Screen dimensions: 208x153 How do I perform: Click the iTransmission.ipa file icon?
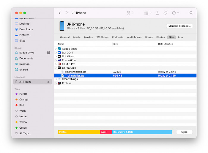(x=62, y=72)
